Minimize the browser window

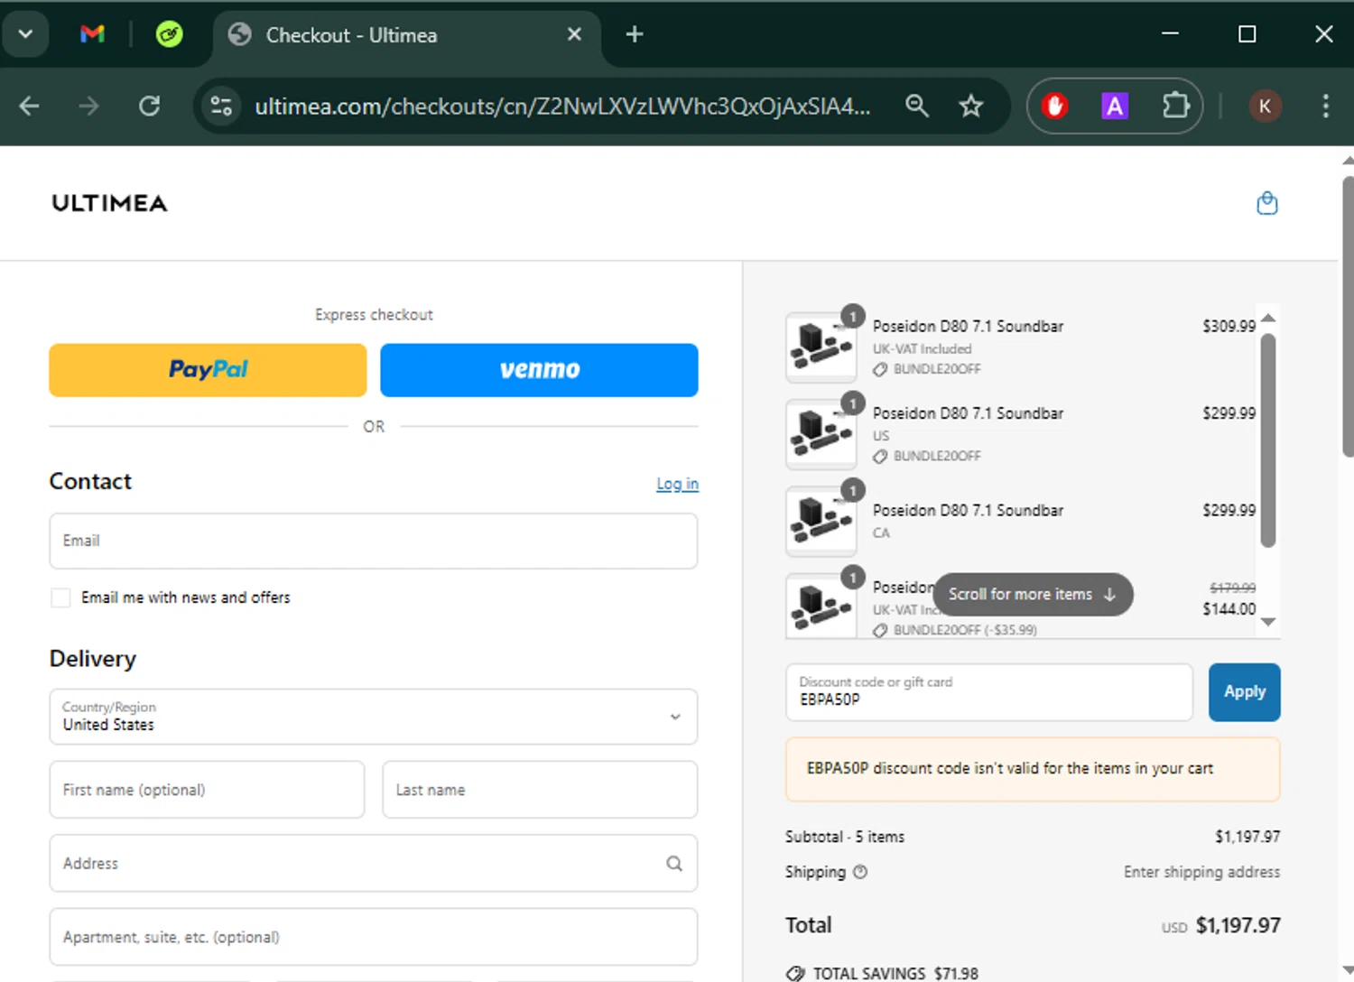coord(1170,34)
